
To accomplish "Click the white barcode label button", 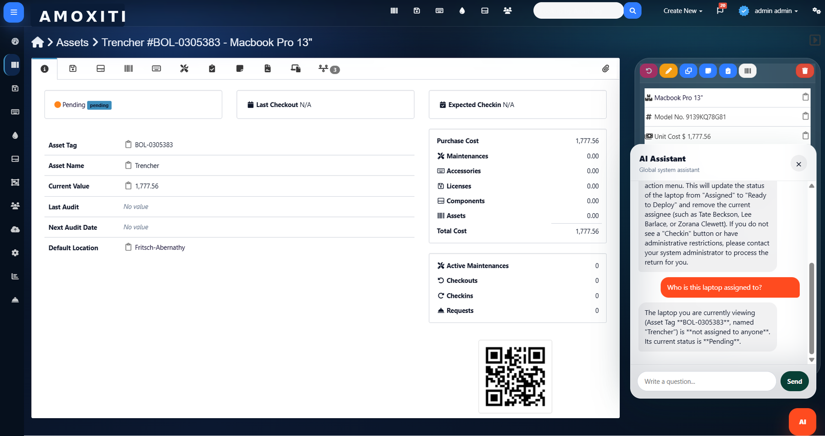I will [x=748, y=71].
